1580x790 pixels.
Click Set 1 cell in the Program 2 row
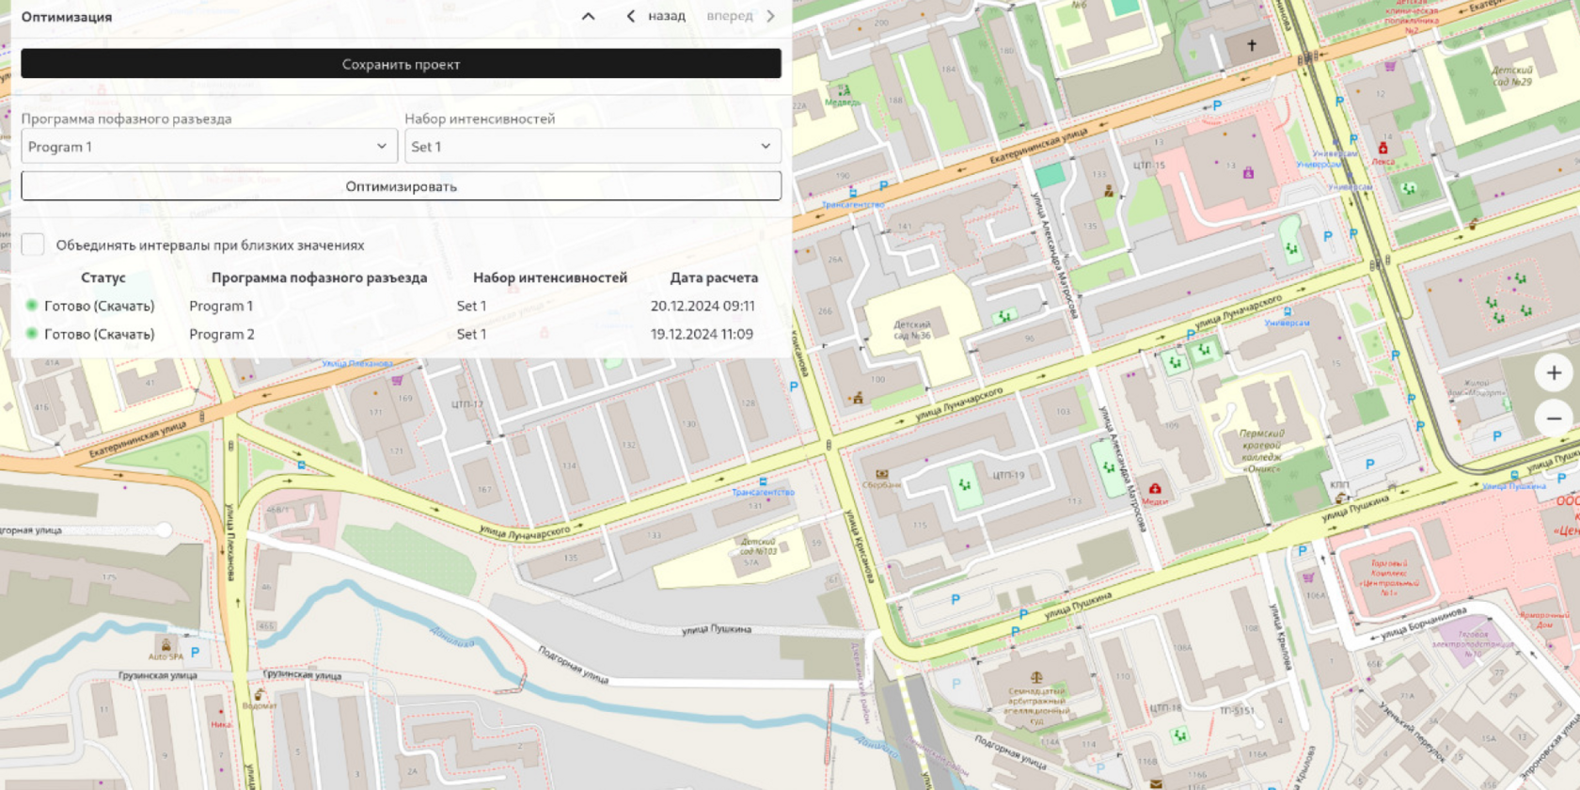[471, 334]
